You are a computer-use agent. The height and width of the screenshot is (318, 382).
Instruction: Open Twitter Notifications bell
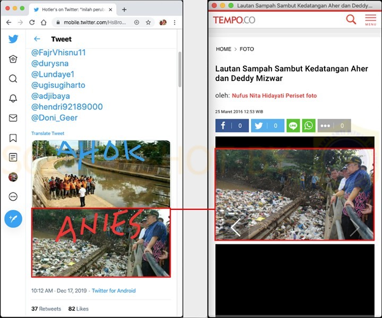[x=13, y=98]
